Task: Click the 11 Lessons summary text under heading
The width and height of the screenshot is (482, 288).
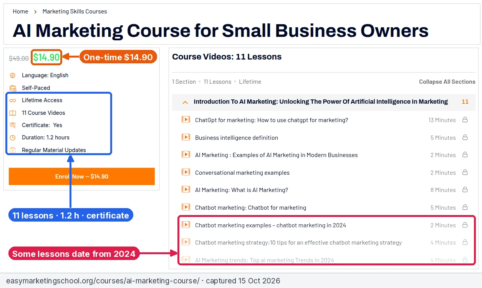Action: (217, 82)
